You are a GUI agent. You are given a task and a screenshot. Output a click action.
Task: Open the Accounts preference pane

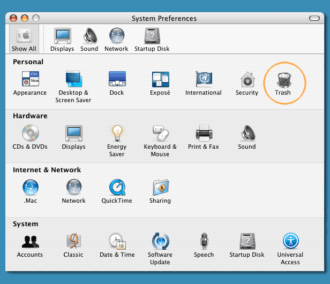tap(30, 245)
